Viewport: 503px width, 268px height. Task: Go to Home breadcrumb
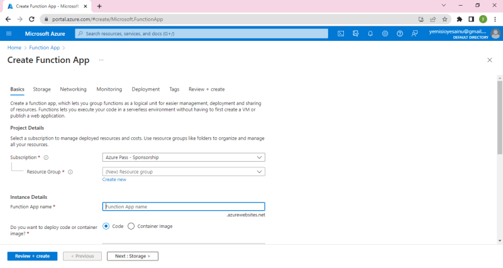pos(14,48)
